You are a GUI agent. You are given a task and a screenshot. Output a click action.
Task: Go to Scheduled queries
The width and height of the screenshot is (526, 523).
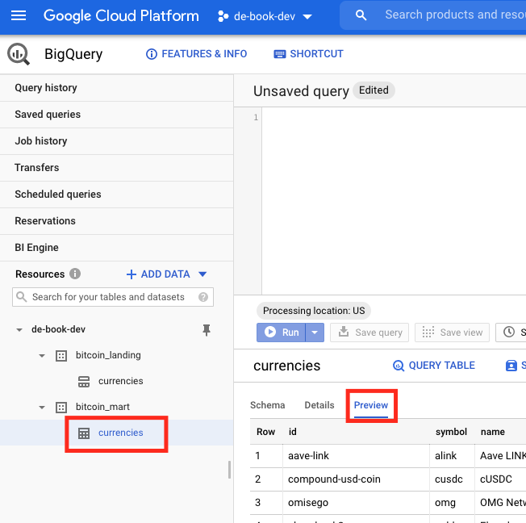116,195
